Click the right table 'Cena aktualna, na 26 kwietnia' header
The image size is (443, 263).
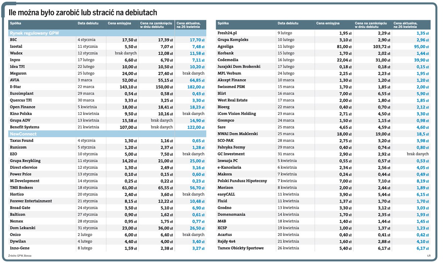(405, 25)
